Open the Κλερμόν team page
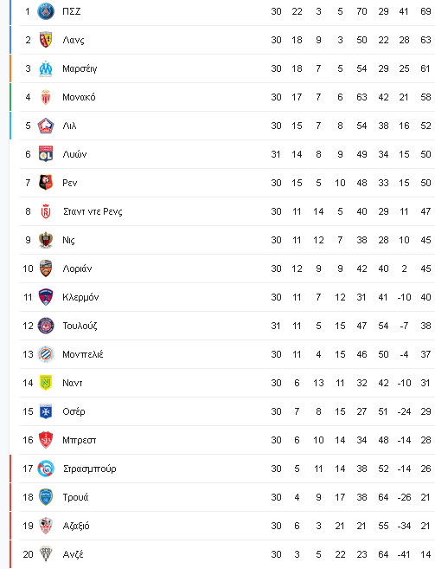The height and width of the screenshot is (569, 435). (x=80, y=298)
